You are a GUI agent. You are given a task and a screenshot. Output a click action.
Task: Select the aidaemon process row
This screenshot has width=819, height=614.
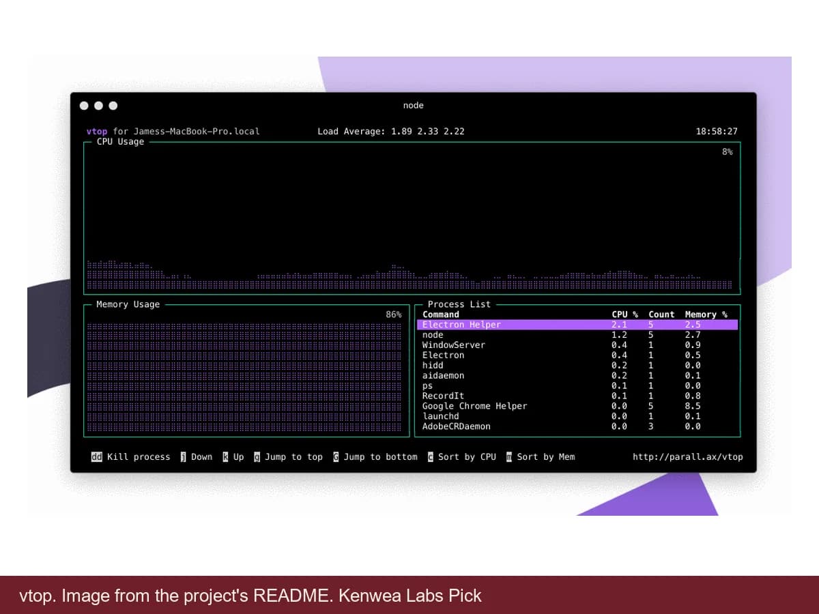[x=577, y=375]
